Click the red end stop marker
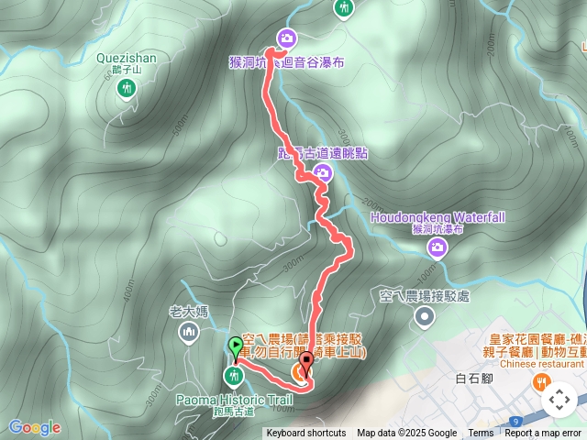This screenshot has width=587, height=440. pyautogui.click(x=307, y=365)
